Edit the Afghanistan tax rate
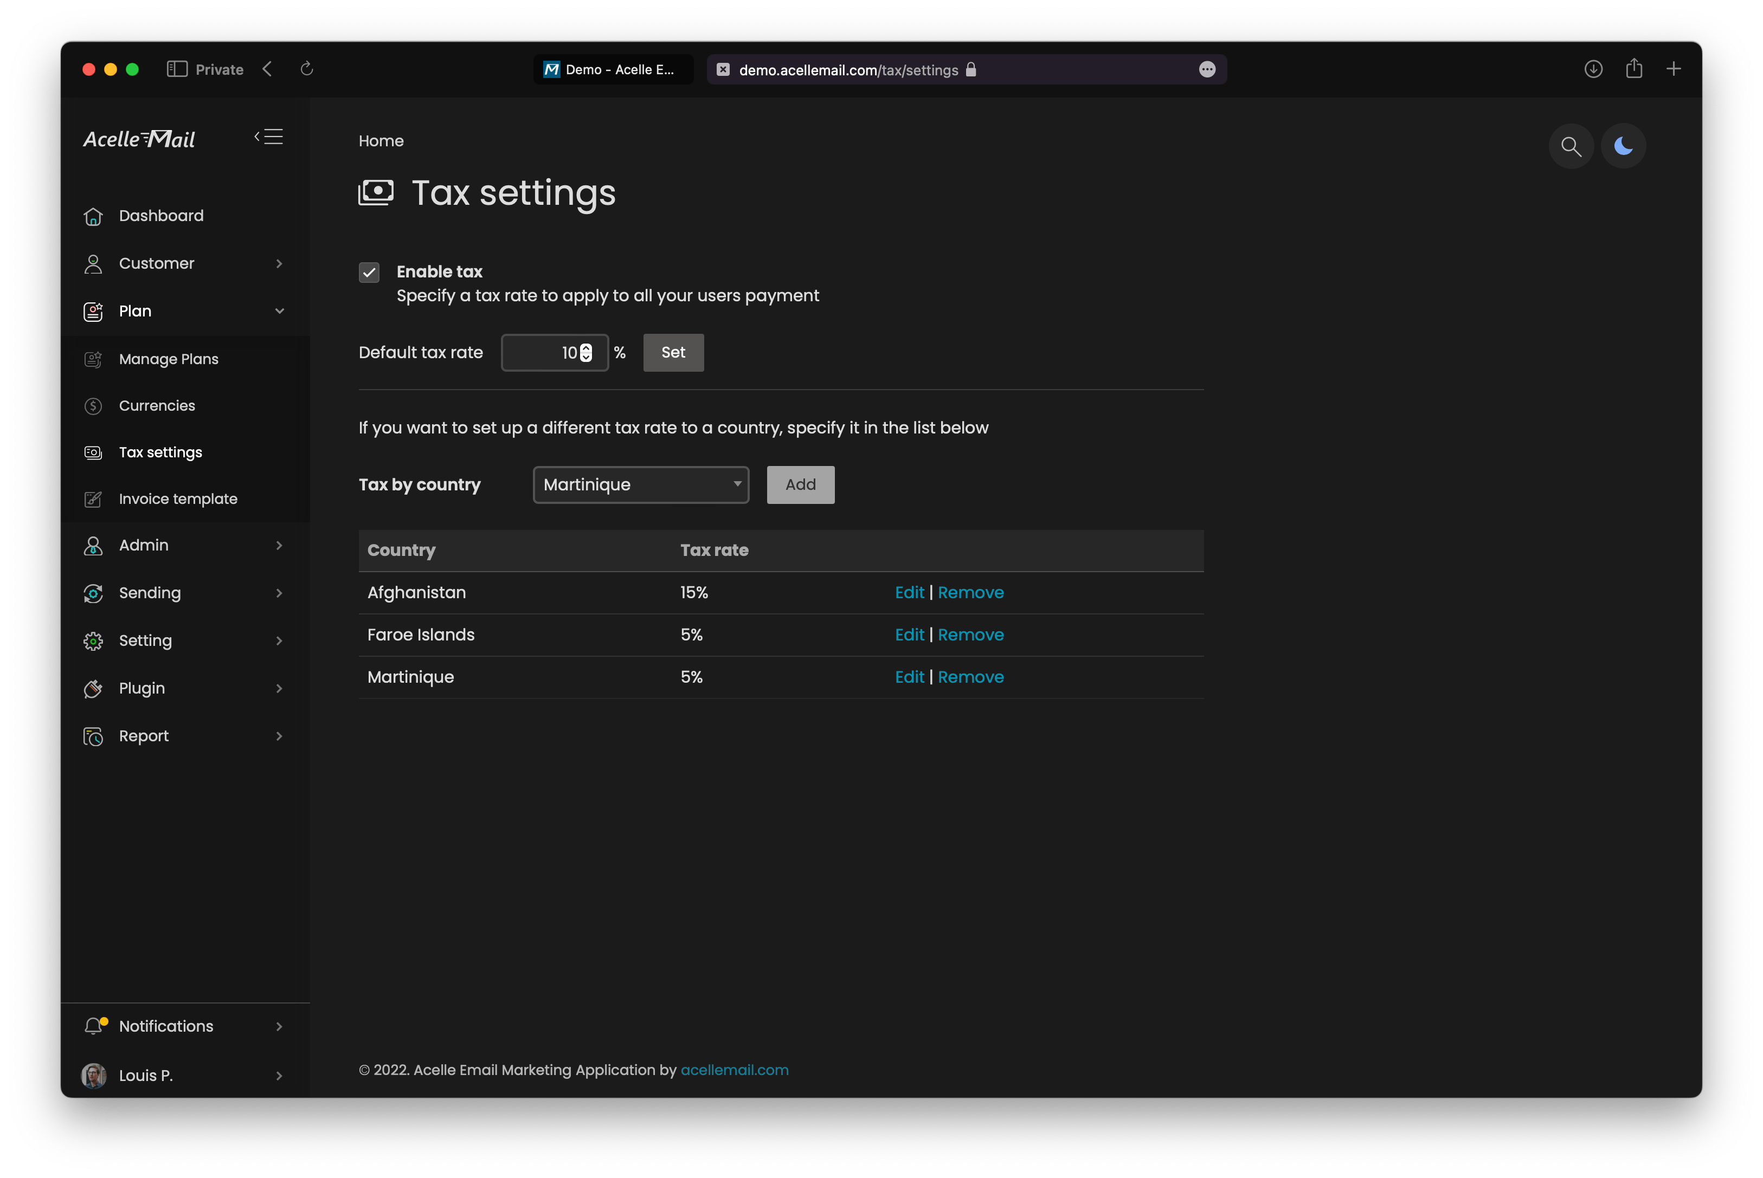 pyautogui.click(x=909, y=593)
